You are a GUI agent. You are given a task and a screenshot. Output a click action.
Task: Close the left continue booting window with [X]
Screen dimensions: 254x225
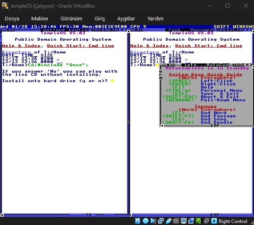tap(122, 30)
